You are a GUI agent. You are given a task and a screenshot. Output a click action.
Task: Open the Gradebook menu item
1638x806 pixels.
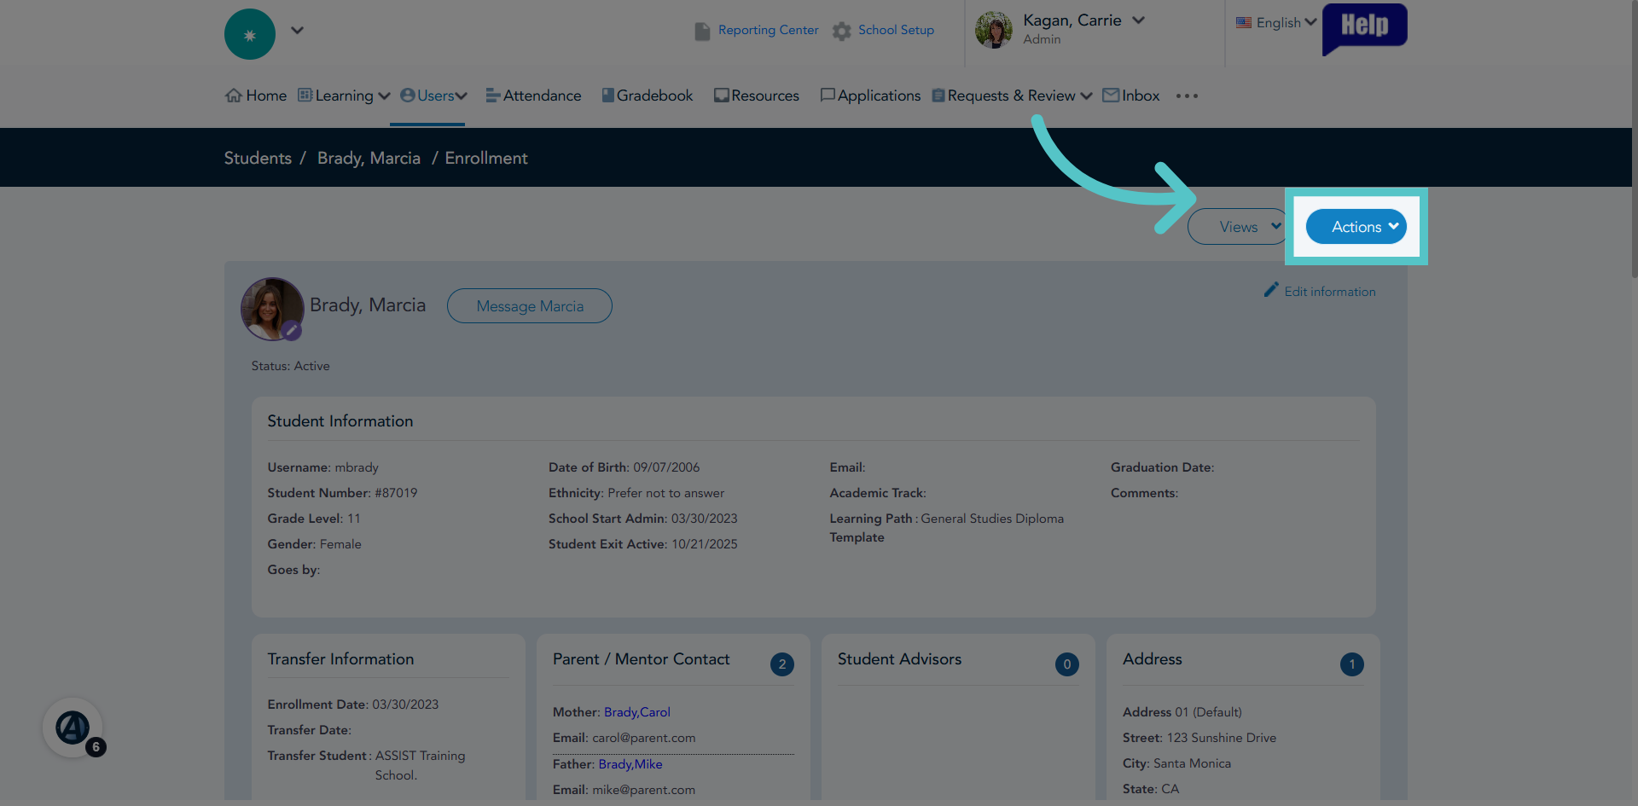tap(654, 96)
